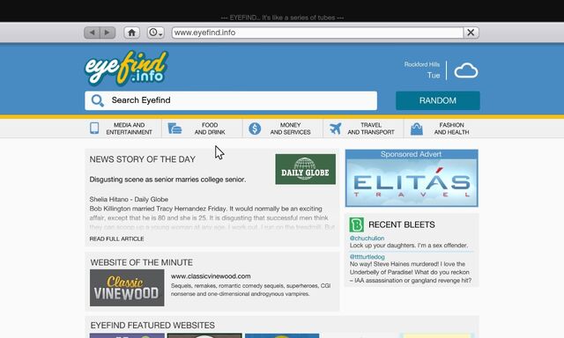
Task: Click READ FULL ARTICLE link
Action: coord(116,239)
